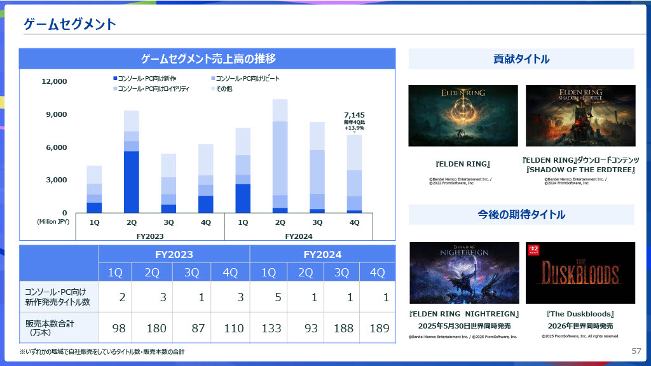Click the Duskbloods title artwork
Viewport: 651px width, 366px height.
[x=580, y=273]
